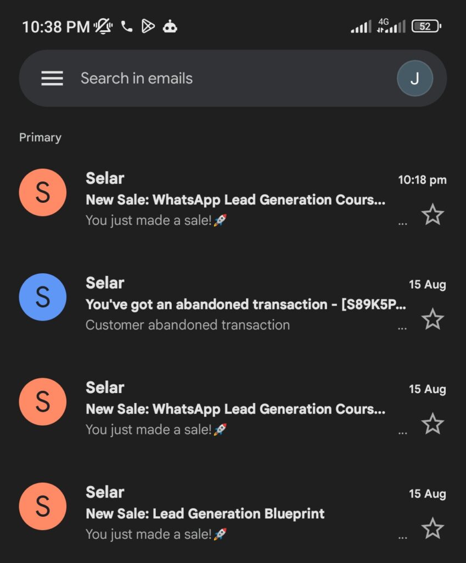This screenshot has width=466, height=563.
Task: Tap the account avatar labeled J
Action: [414, 79]
